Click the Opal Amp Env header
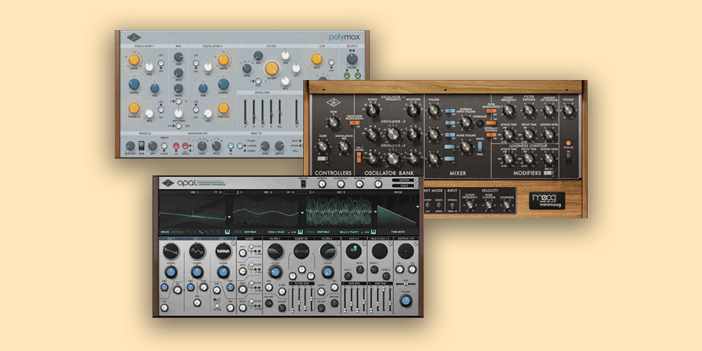The width and height of the screenshot is (702, 351). [380, 284]
